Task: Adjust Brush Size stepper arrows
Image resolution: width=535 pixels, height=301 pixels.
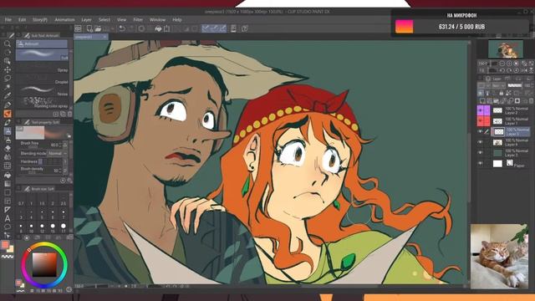Action: 60,145
